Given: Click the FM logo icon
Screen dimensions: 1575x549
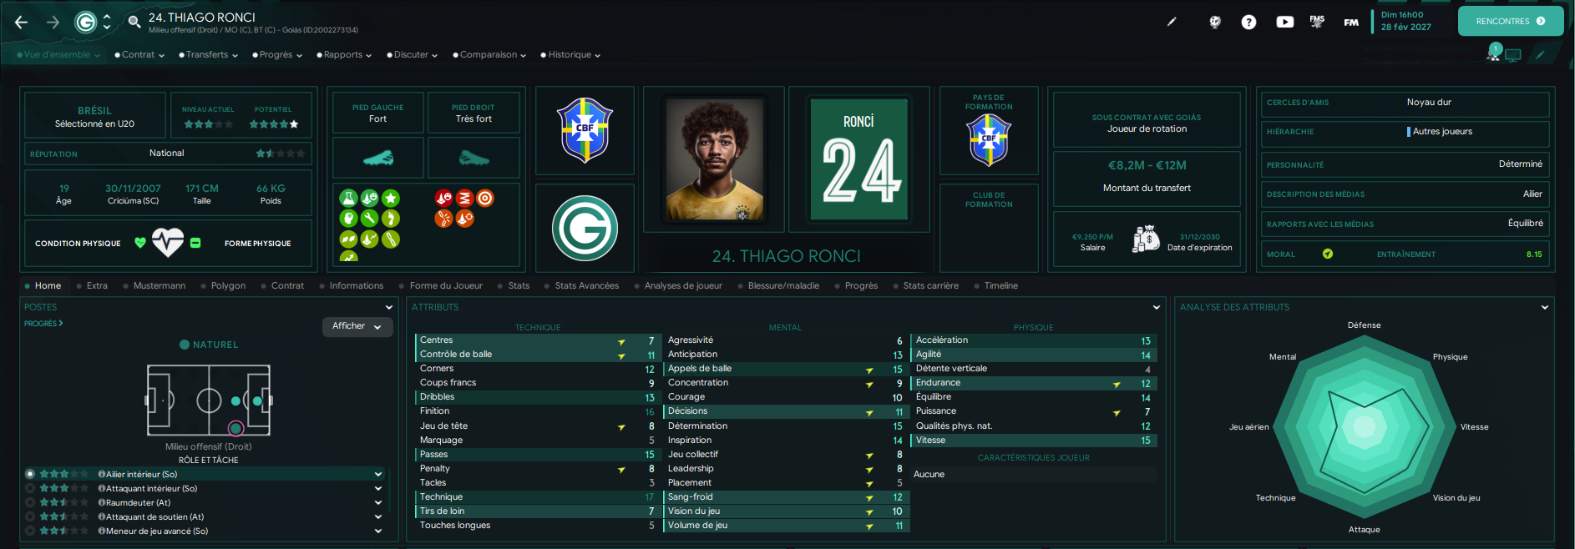Looking at the screenshot, I should (1351, 23).
